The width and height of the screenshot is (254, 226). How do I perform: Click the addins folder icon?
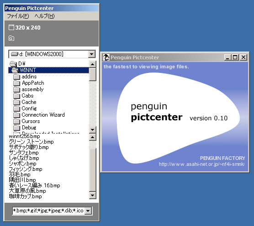pyautogui.click(x=16, y=77)
